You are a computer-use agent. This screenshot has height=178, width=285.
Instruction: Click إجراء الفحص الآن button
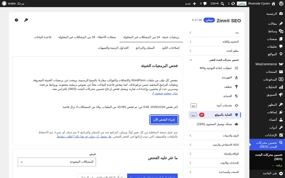[164, 120]
